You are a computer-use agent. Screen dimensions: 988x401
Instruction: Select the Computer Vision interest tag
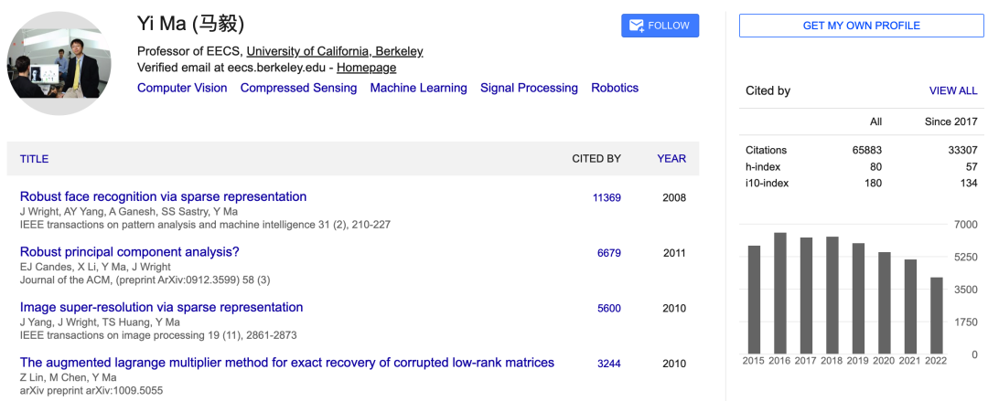click(182, 88)
